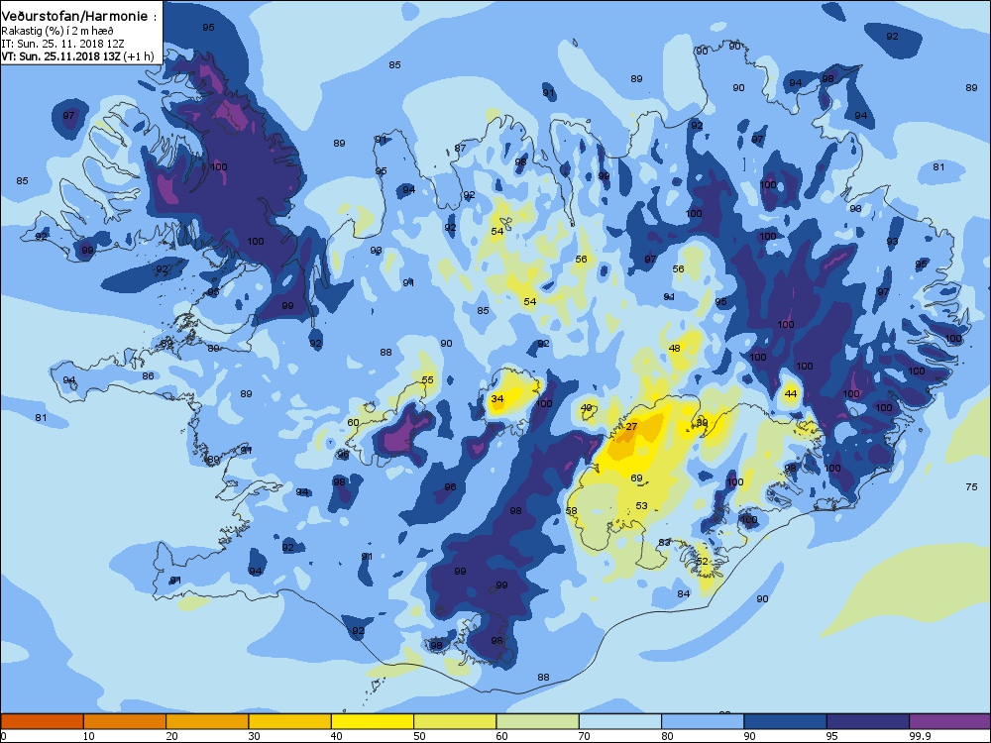Click the humidity value 87 on the map

click(460, 149)
